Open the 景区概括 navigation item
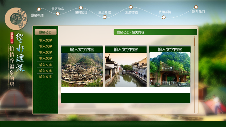The height and width of the screenshot is (127, 226). [37, 15]
